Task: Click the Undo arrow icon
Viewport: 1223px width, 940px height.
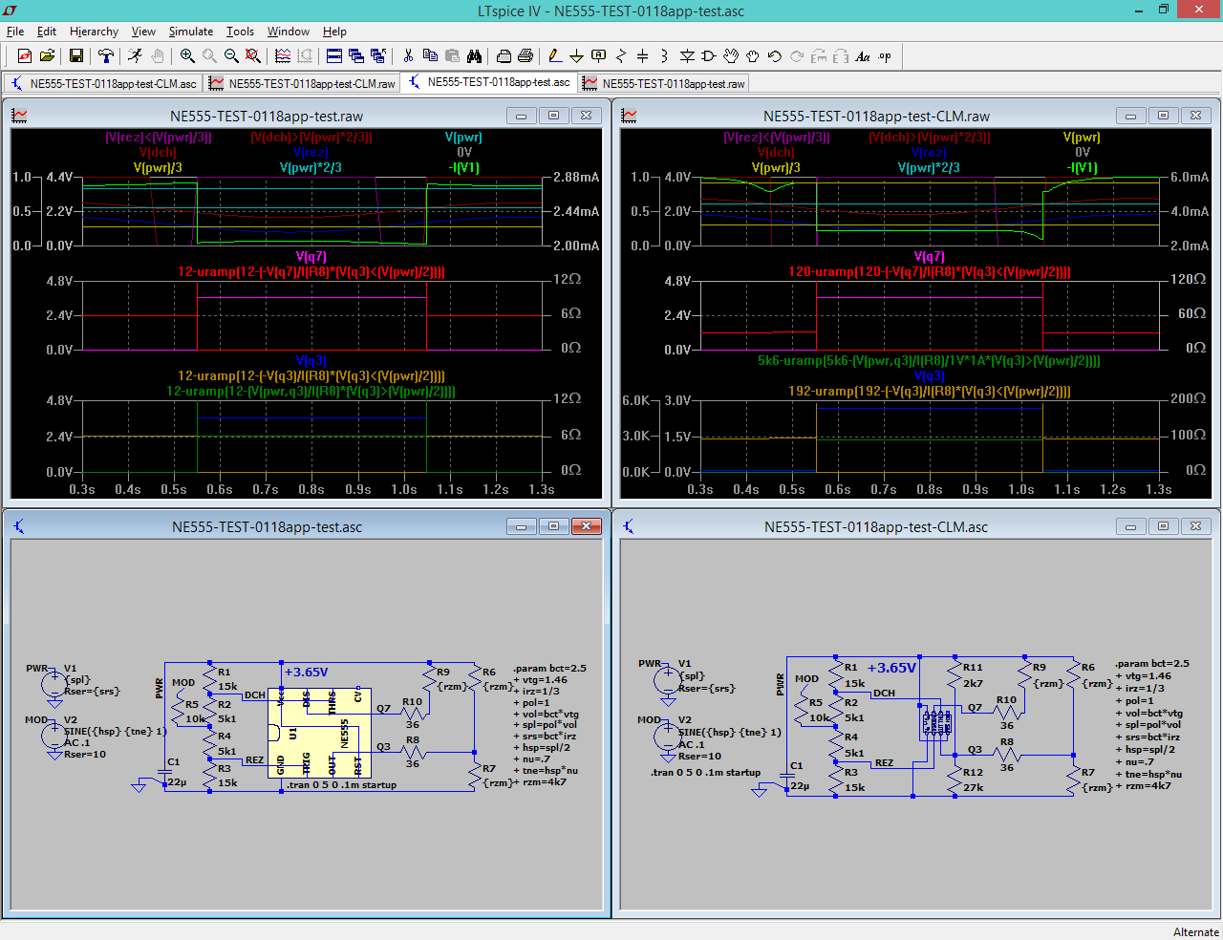Action: pyautogui.click(x=775, y=56)
